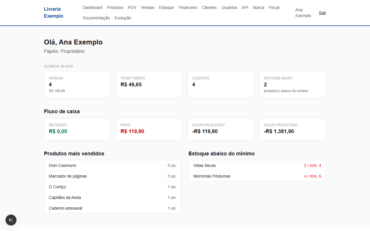Click the Saldo Projetado -R$ 1.381,90 value
Screen dimensions: 370x231
279,131
